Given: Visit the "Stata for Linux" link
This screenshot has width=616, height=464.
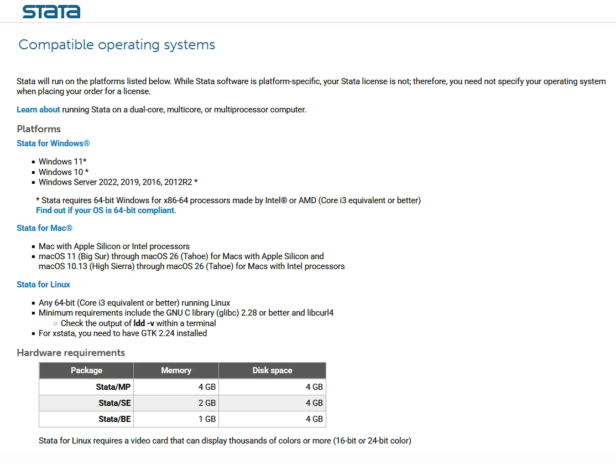Looking at the screenshot, I should pyautogui.click(x=43, y=285).
